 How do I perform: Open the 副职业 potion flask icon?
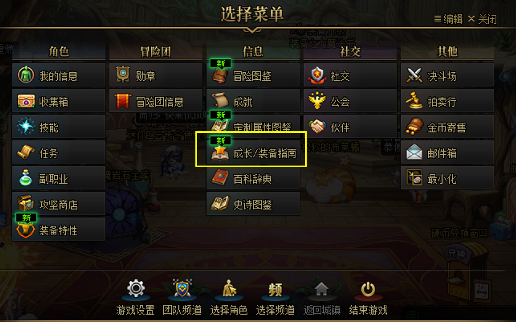26,178
